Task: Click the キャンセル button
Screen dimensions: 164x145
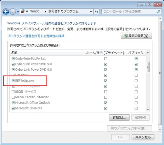Action: click(143, 137)
